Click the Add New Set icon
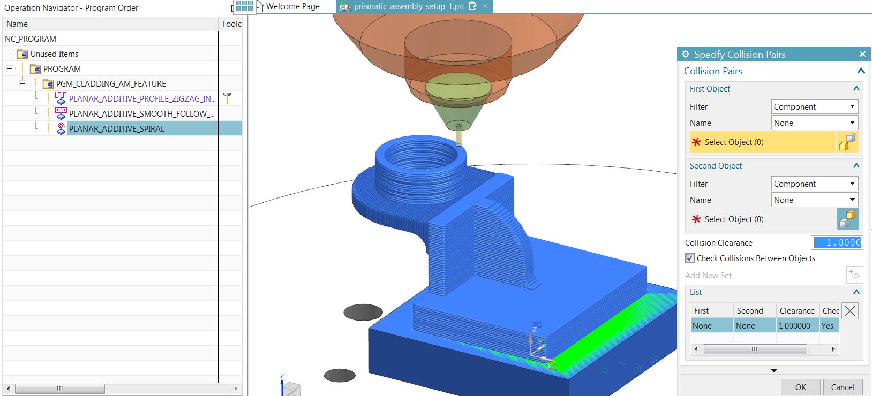 point(854,275)
